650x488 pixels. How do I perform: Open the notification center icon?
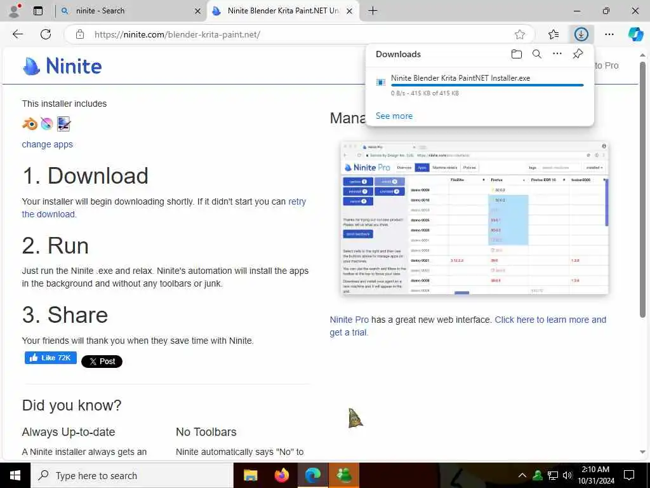pos(629,475)
